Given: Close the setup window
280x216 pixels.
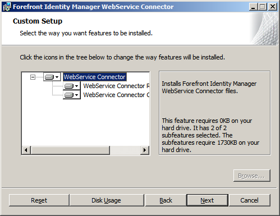Looking at the screenshot, I should click(x=273, y=7).
